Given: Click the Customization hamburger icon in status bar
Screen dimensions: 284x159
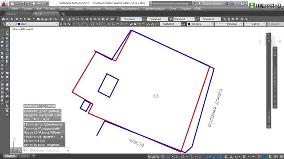Looking at the screenshot, I should (x=281, y=156).
